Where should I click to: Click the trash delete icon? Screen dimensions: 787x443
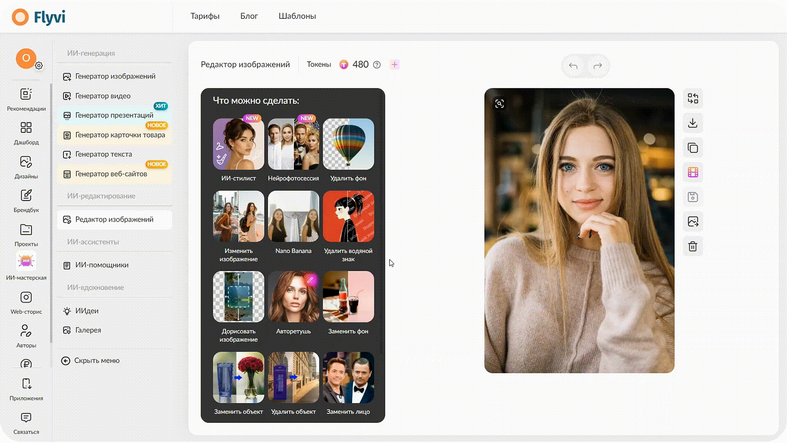[x=693, y=247]
